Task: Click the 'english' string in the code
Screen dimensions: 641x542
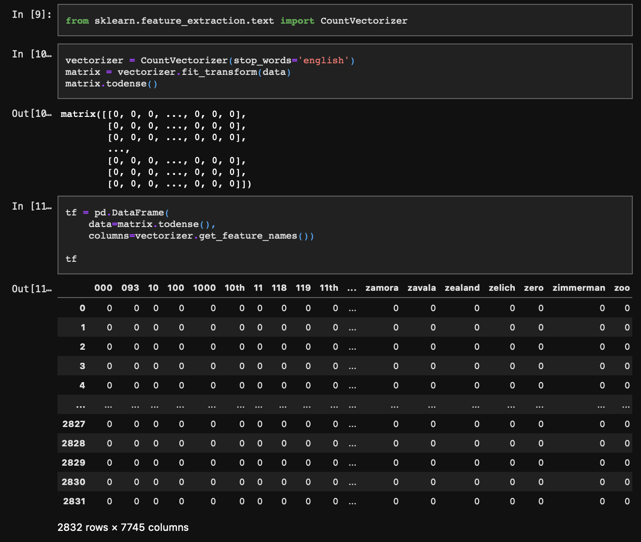Action: [323, 60]
